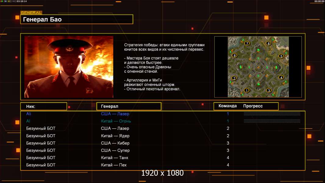The height and width of the screenshot is (183, 325).
Task: Click the Прогресс column label
Action: pos(253,106)
